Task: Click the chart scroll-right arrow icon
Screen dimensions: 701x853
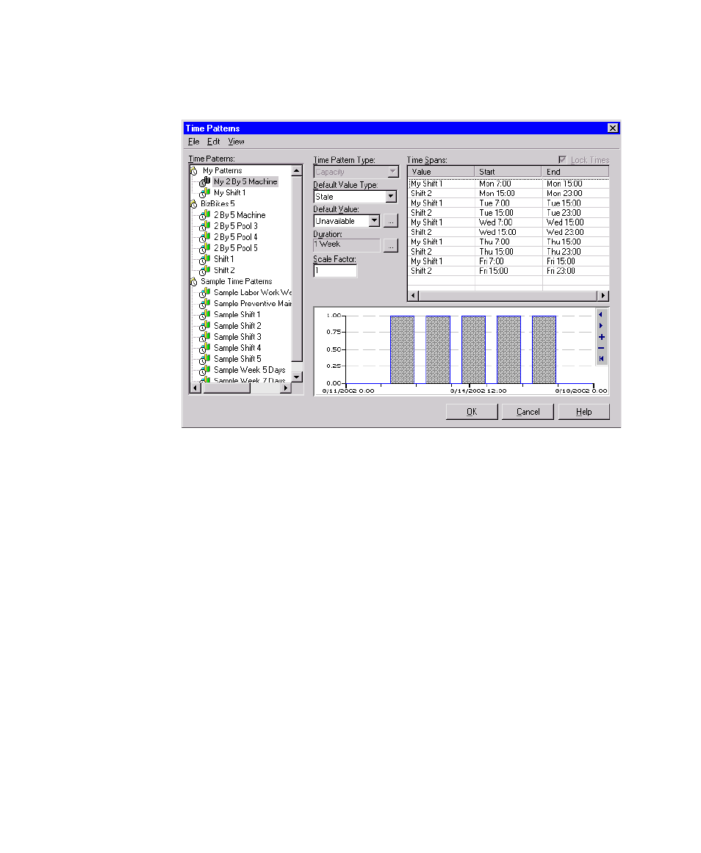Action: tap(601, 326)
